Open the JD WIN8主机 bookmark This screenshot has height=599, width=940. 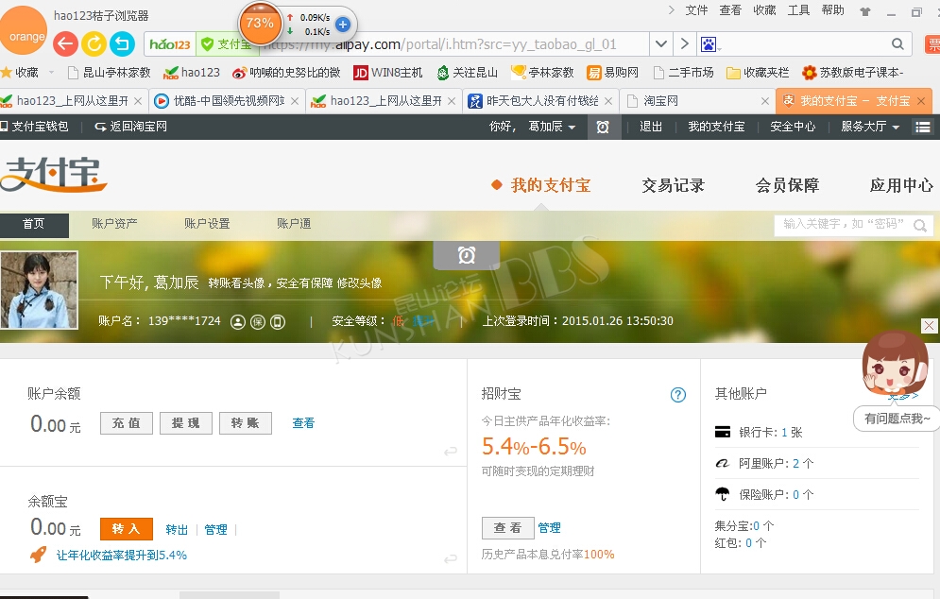(x=388, y=73)
